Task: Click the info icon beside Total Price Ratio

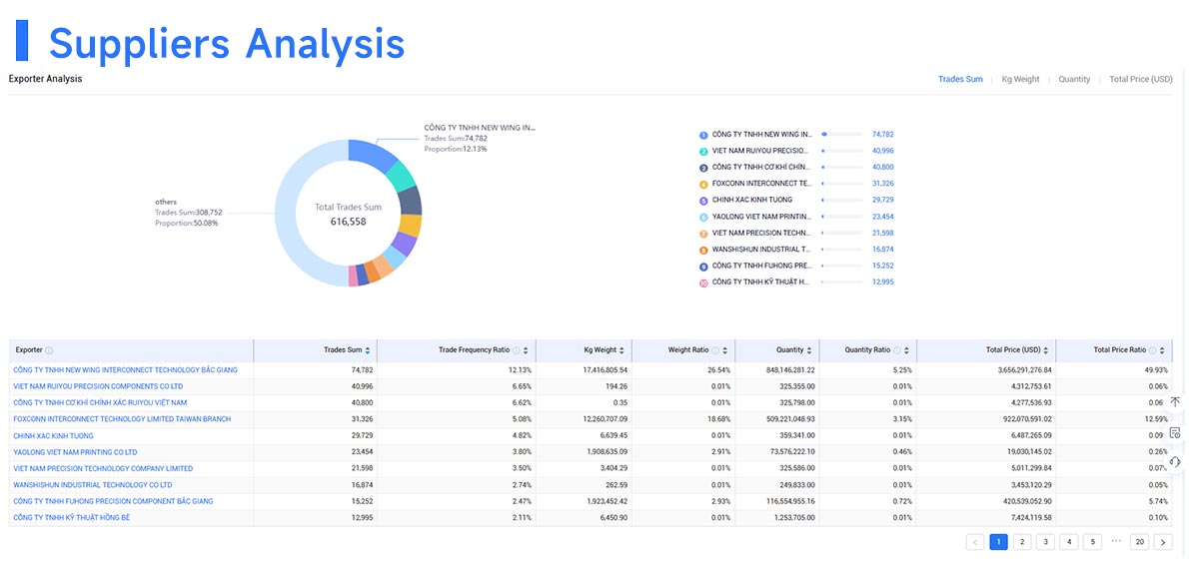Action: pyautogui.click(x=1153, y=350)
